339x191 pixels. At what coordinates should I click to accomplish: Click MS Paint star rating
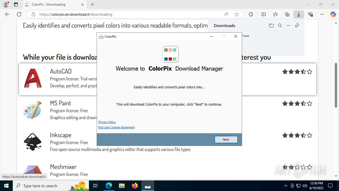coord(297,103)
